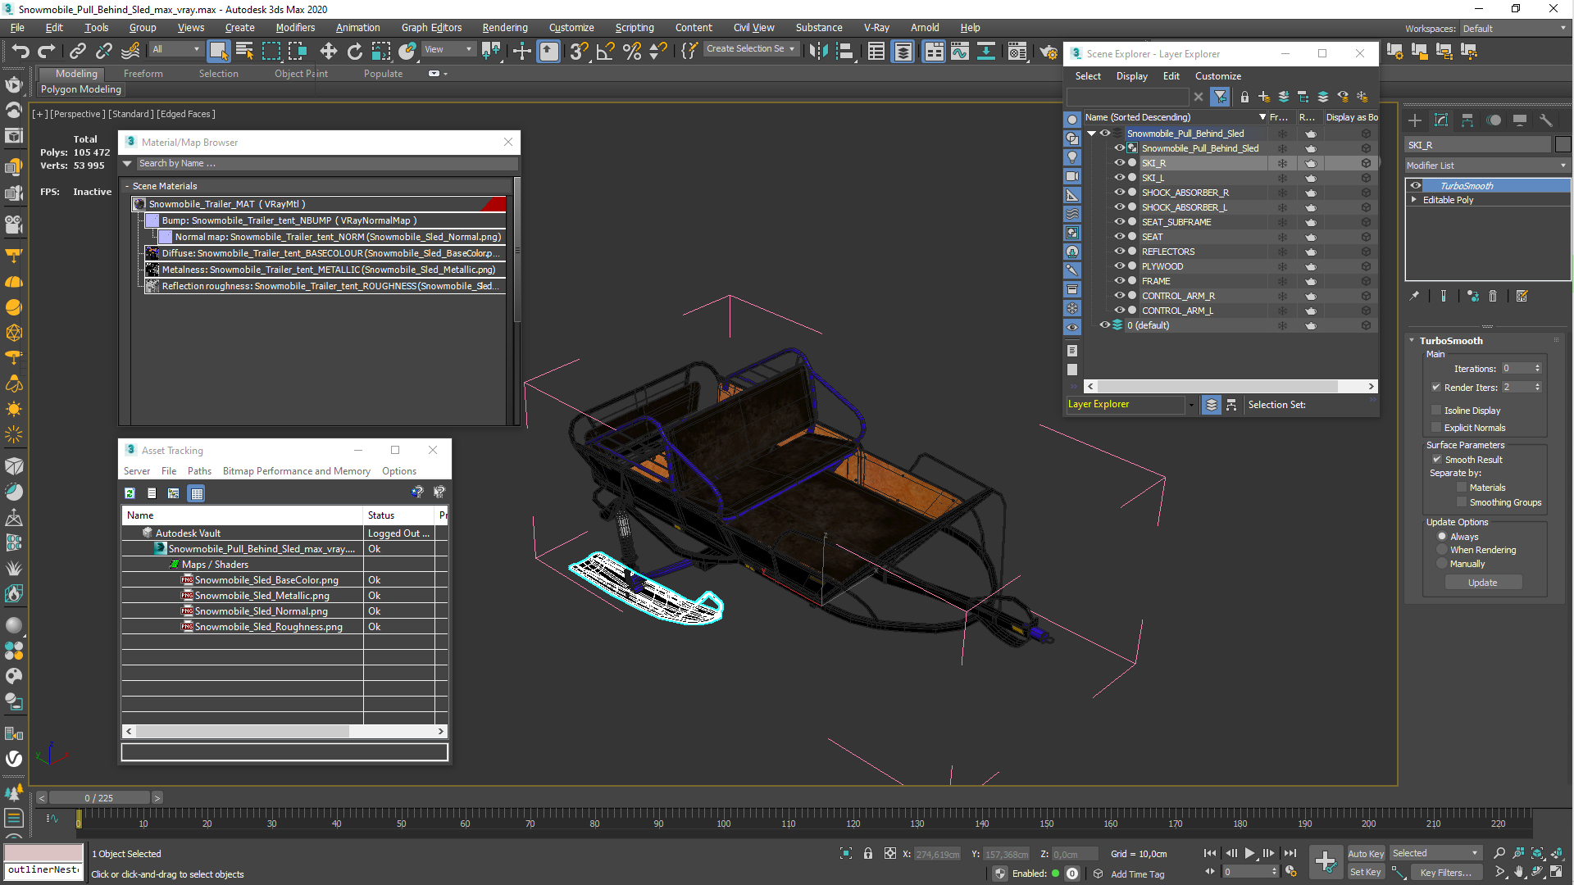Click the Create panel plus tab
Screen dimensions: 1574x885
[x=1415, y=120]
